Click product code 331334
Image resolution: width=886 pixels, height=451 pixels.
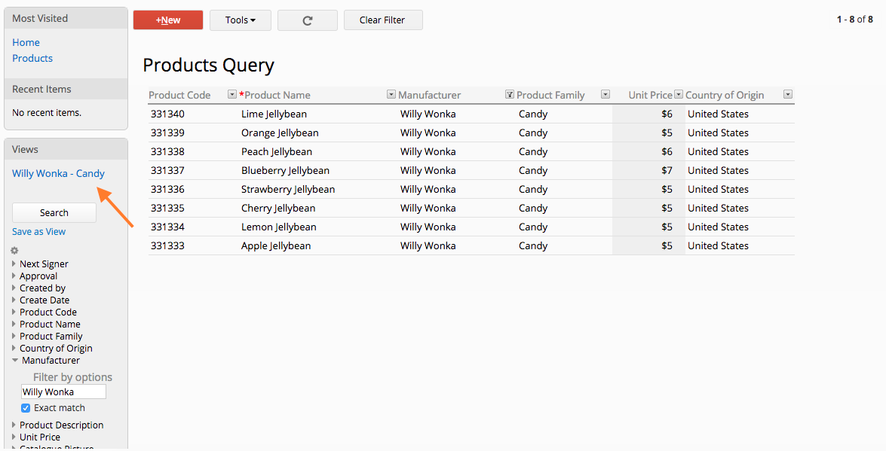(x=167, y=227)
